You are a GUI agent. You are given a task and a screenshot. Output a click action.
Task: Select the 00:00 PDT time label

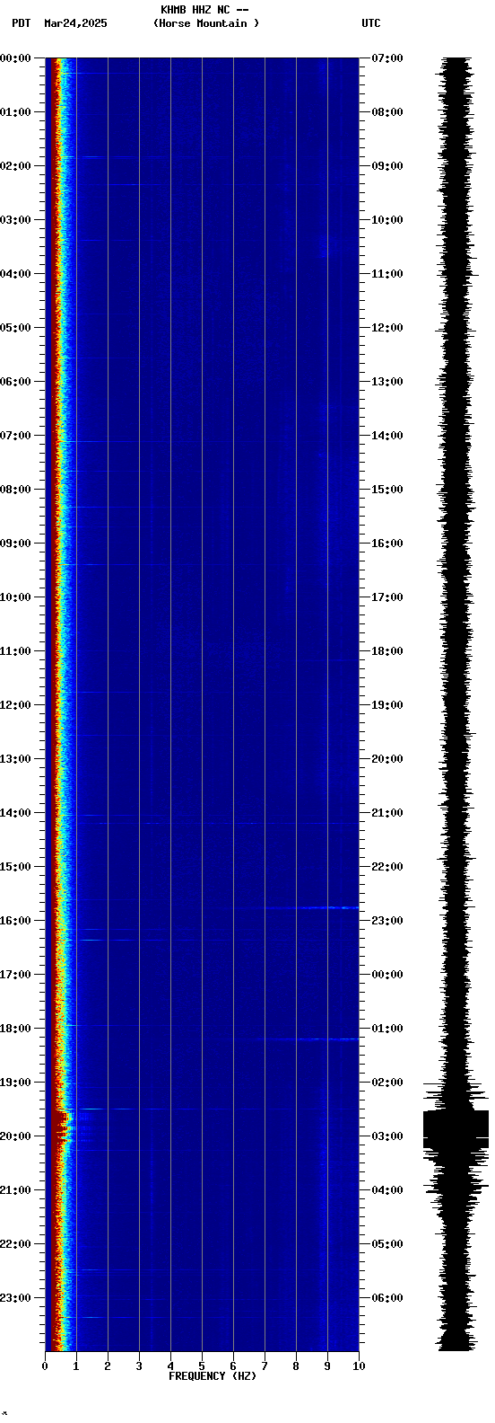pos(16,58)
